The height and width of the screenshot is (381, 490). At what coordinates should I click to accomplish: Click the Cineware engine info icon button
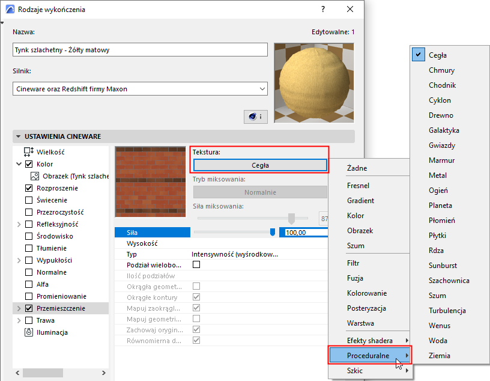(256, 117)
